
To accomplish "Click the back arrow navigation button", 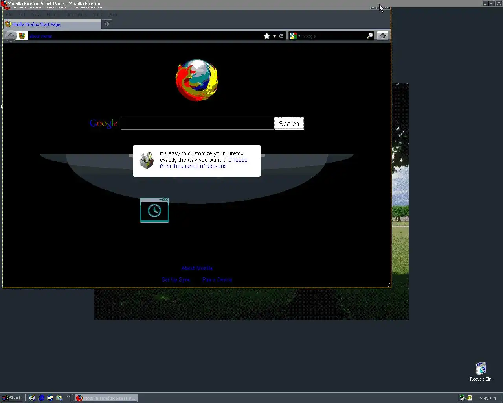I will 11,36.
